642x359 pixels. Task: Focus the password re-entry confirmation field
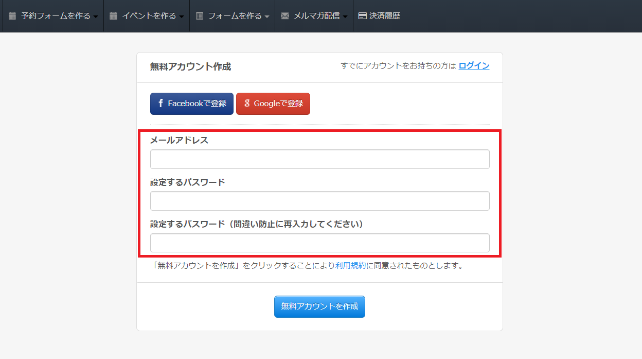click(319, 243)
